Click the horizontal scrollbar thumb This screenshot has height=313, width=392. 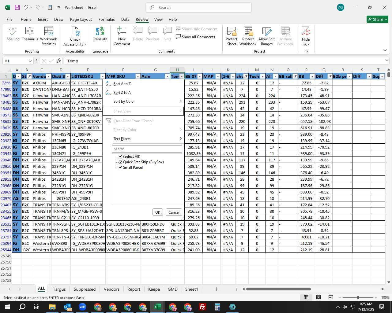tap(278, 289)
